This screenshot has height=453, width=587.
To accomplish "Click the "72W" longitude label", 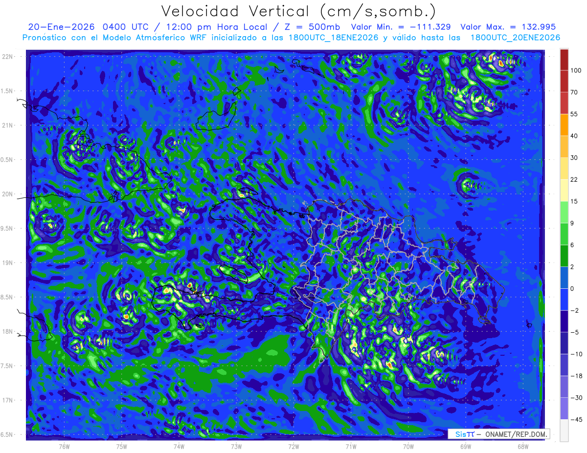I will [x=293, y=446].
